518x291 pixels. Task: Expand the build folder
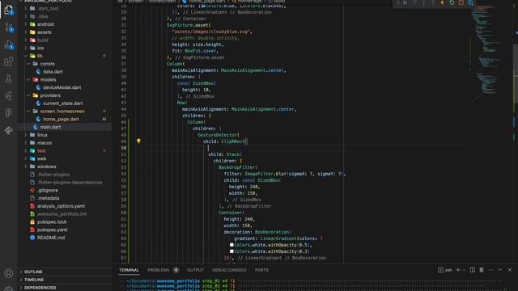(x=26, y=40)
